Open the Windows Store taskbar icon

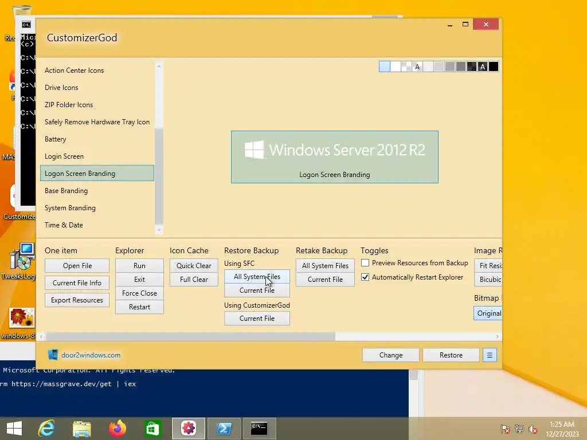coord(152,429)
